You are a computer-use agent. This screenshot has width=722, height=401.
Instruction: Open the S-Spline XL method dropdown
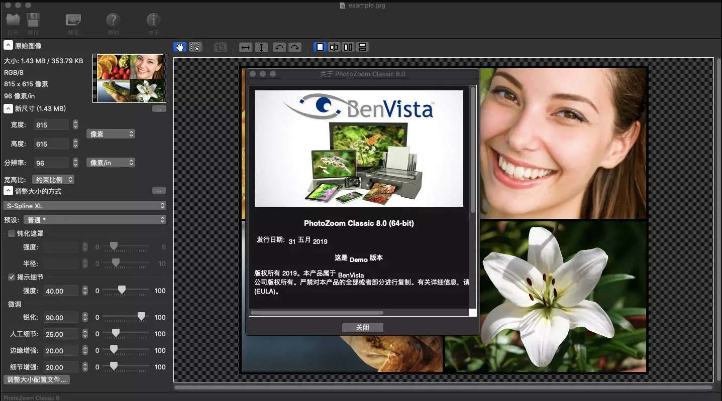point(84,205)
